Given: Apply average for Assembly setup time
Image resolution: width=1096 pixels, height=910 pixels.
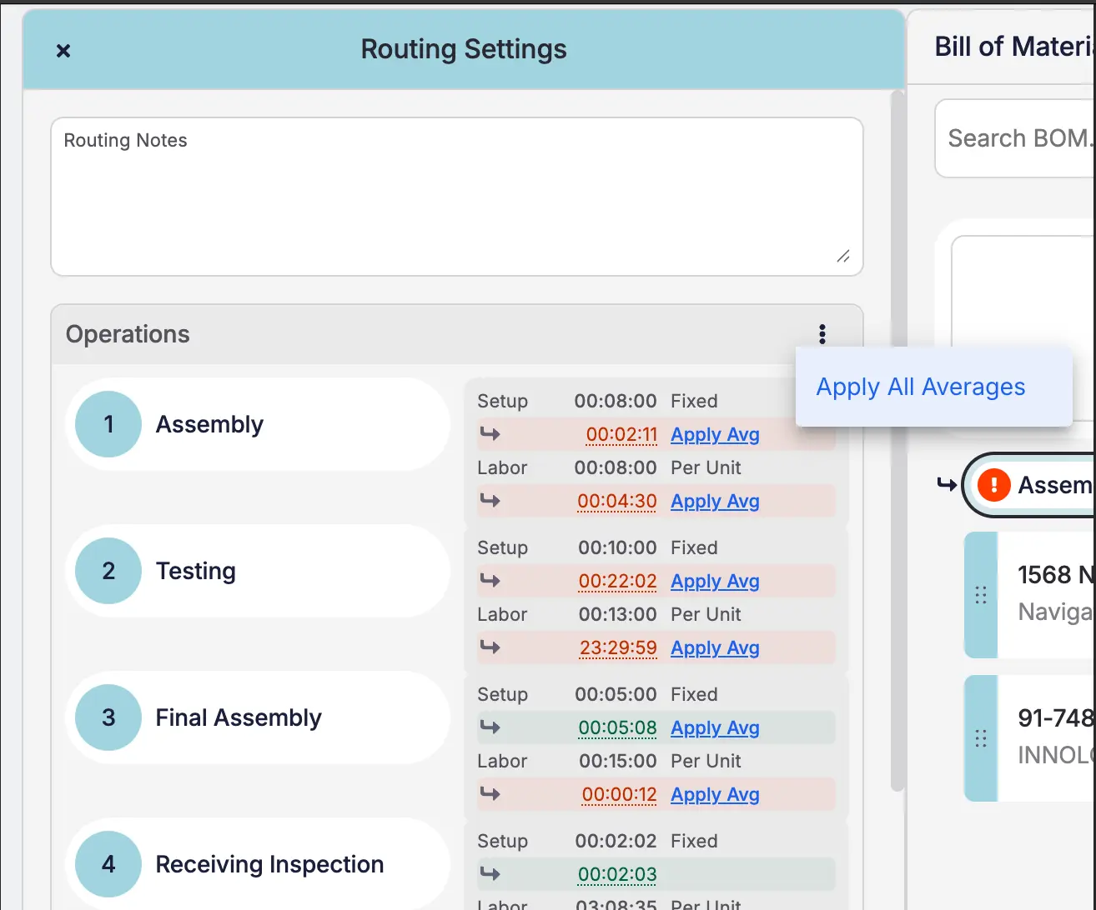Looking at the screenshot, I should coord(715,434).
